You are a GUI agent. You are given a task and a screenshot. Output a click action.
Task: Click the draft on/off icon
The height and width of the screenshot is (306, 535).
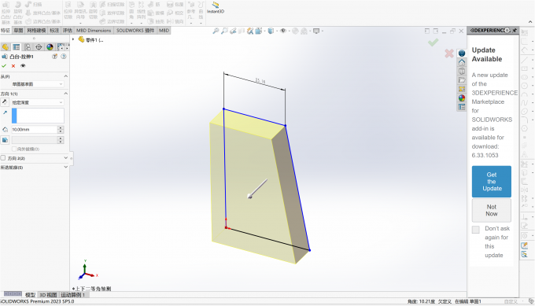[5, 140]
